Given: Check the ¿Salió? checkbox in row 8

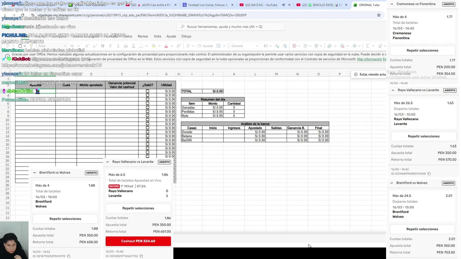Looking at the screenshot, I should [x=147, y=112].
